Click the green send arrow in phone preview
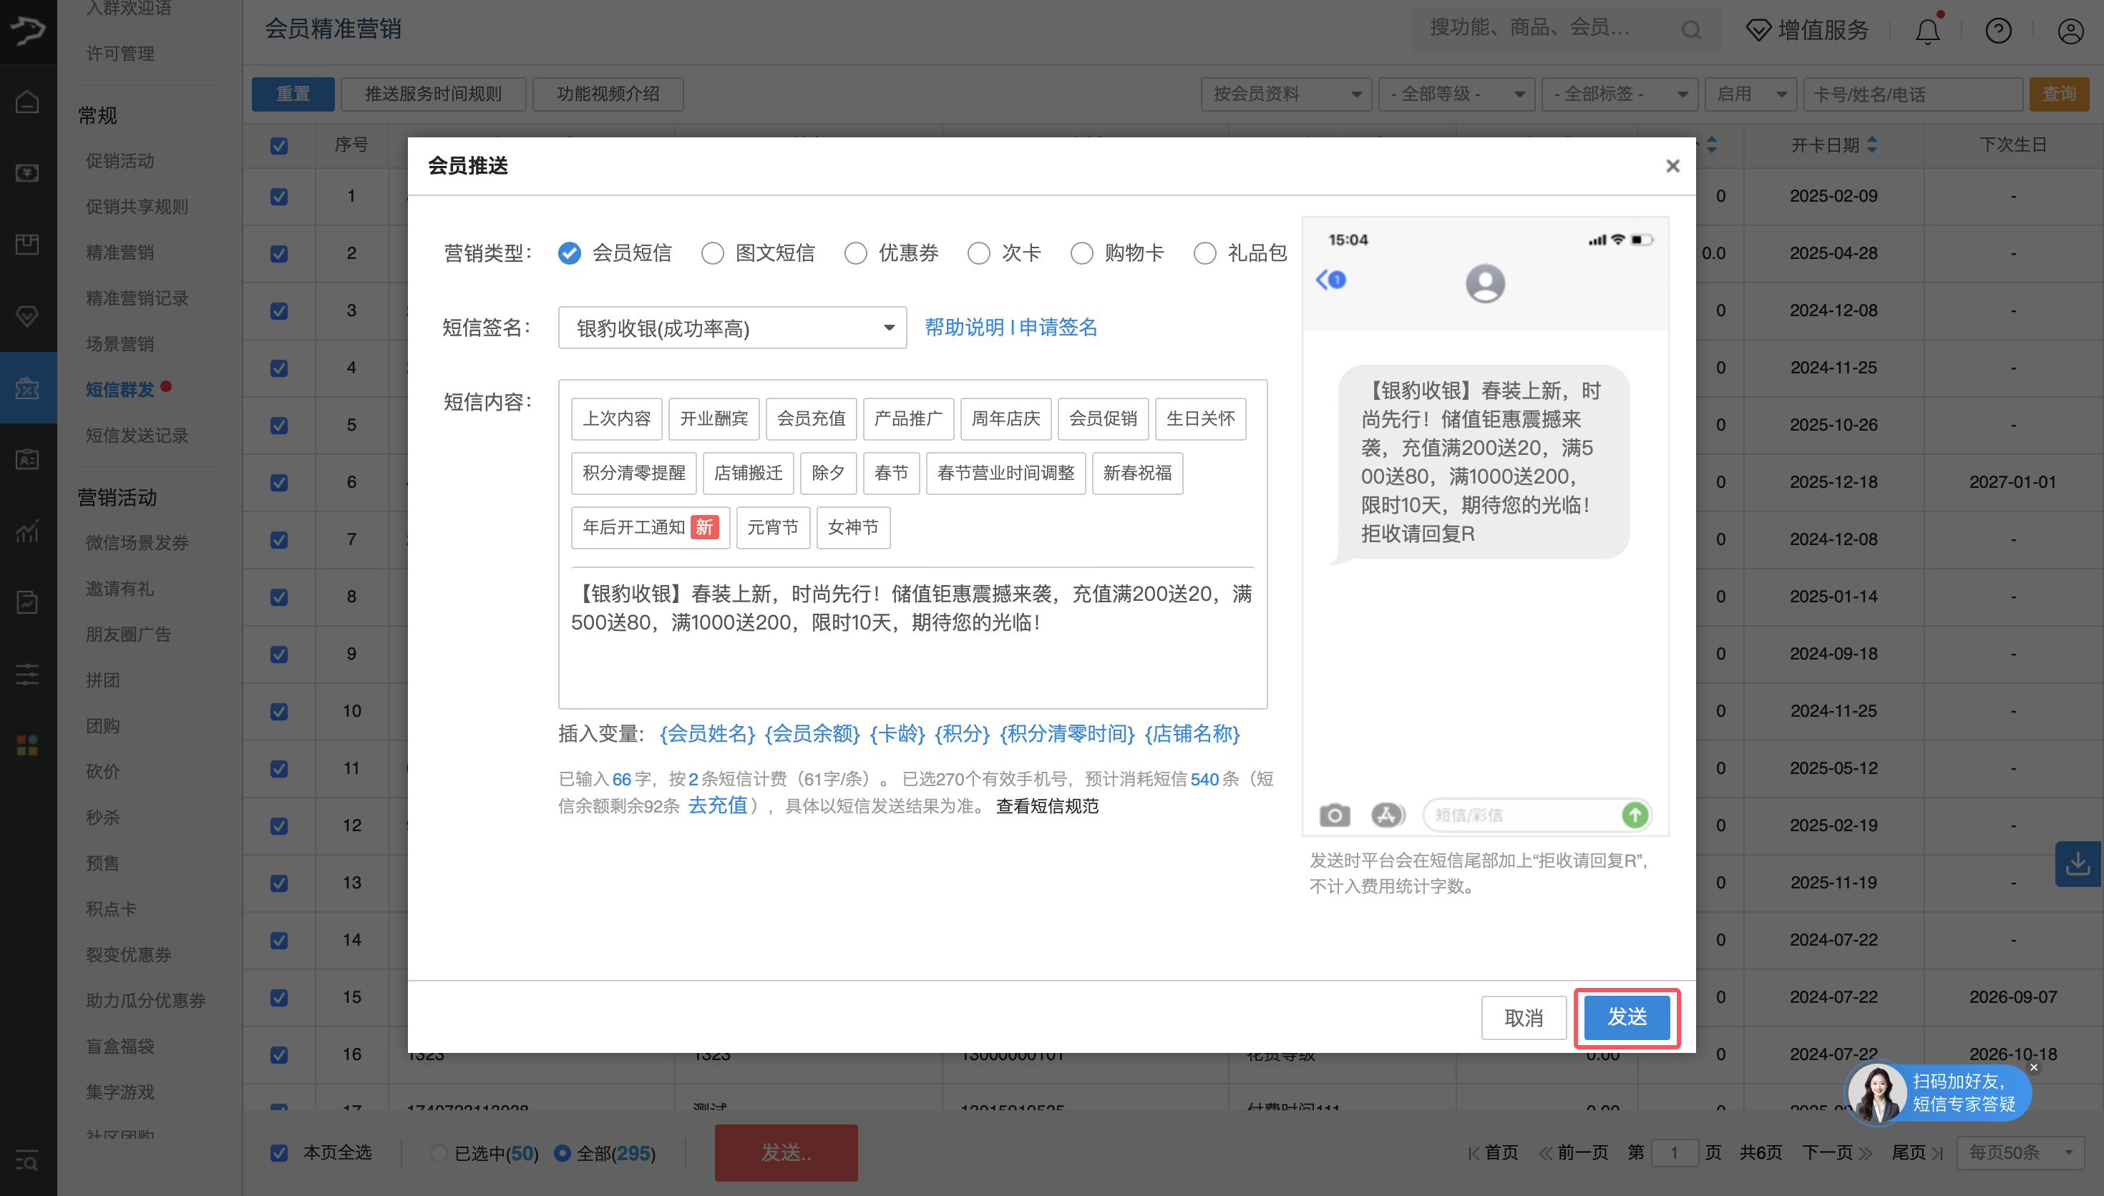This screenshot has height=1196, width=2104. pos(1635,815)
